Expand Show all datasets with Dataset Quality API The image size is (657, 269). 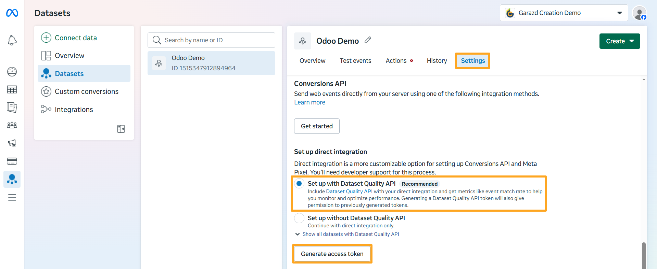[347, 234]
